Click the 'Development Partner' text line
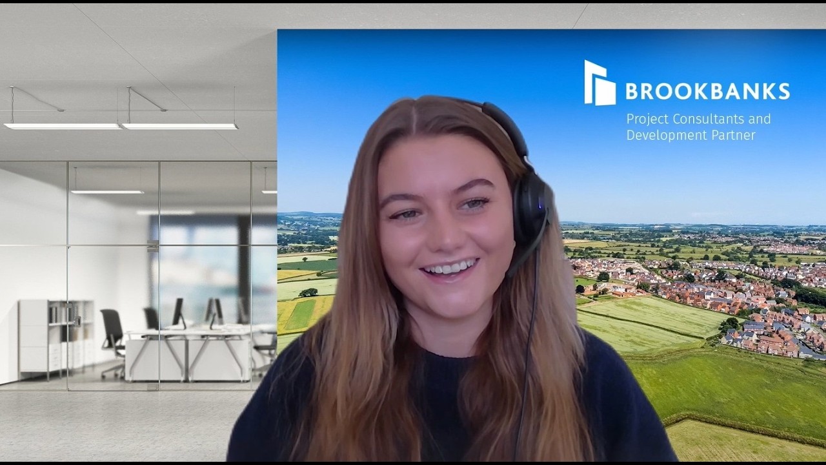The height and width of the screenshot is (465, 826). click(690, 136)
